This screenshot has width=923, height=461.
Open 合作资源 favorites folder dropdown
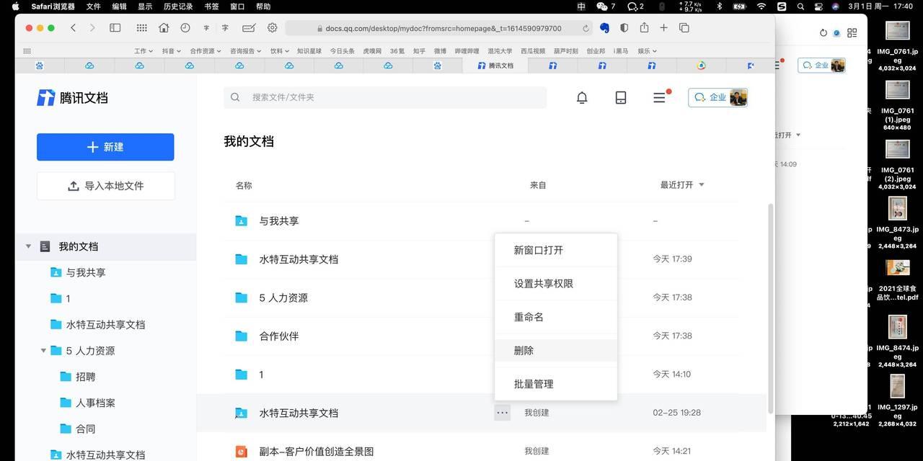click(206, 51)
